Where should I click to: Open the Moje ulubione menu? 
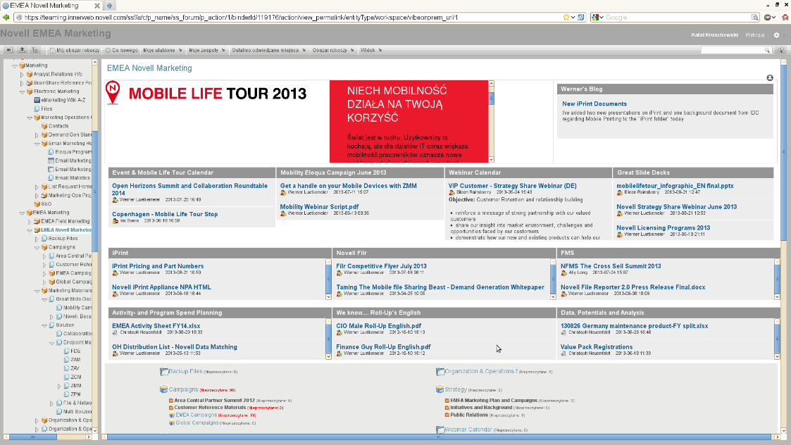[163, 50]
